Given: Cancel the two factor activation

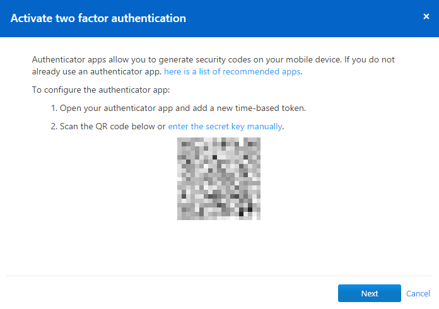Looking at the screenshot, I should 418,294.
